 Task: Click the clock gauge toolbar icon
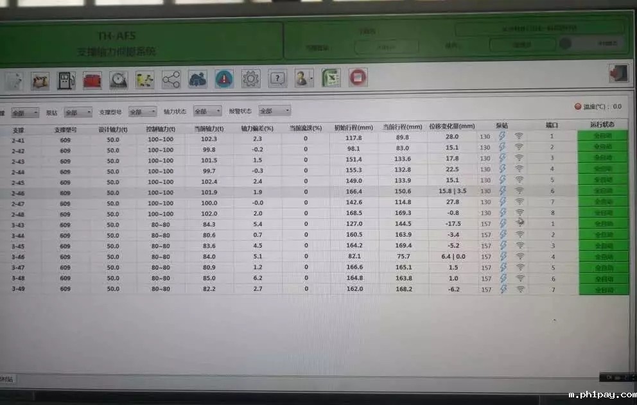[119, 80]
